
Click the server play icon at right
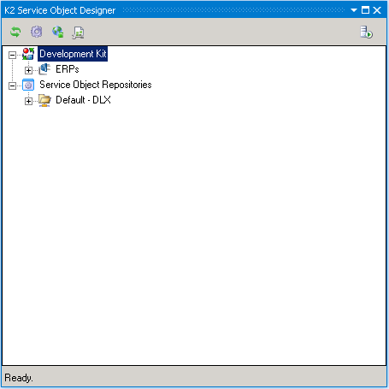click(366, 32)
